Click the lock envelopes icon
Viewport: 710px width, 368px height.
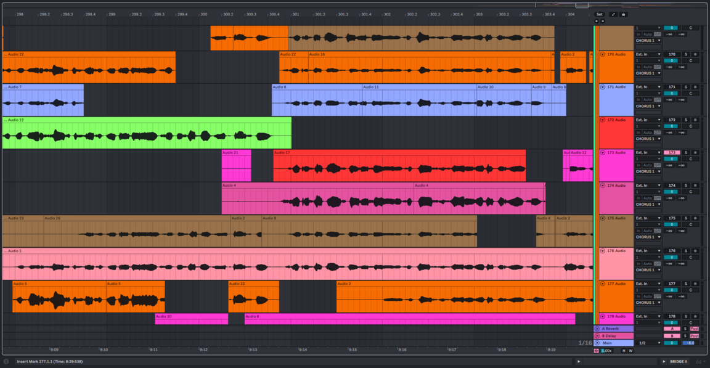click(623, 14)
